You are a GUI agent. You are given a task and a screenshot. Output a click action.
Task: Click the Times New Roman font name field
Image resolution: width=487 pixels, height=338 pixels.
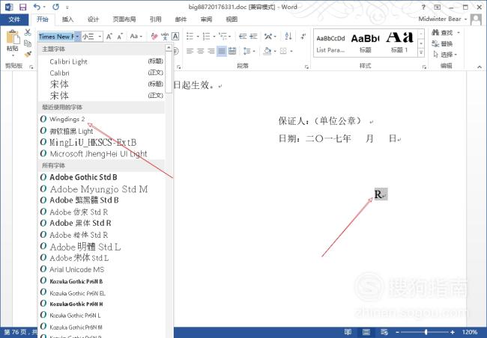[56, 37]
